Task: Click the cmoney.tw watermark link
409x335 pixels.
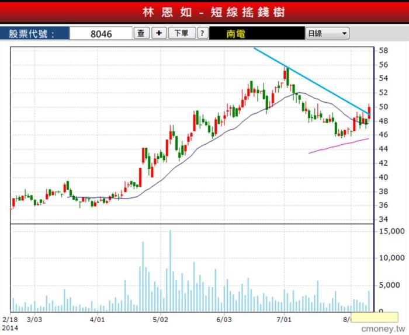Action: [x=383, y=329]
